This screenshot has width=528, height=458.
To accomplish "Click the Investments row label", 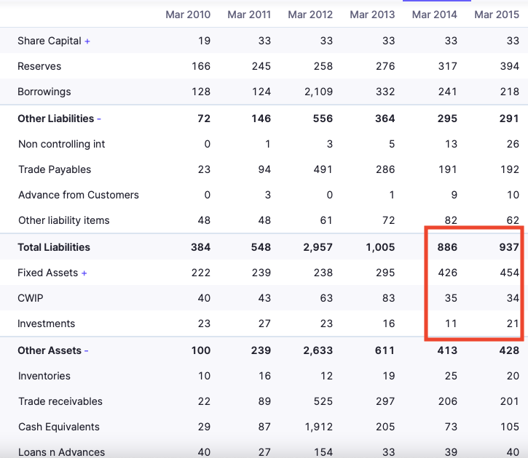I will pyautogui.click(x=46, y=324).
